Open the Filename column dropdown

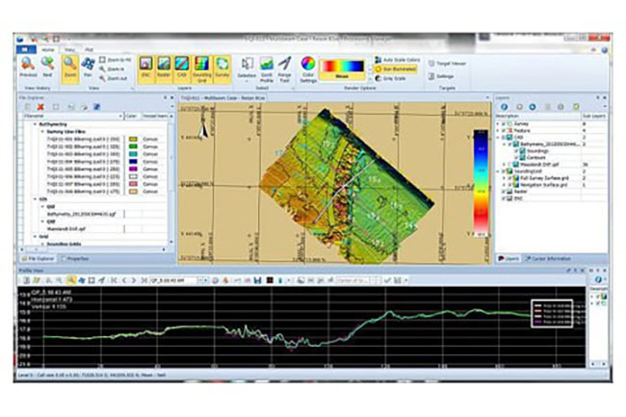tap(120, 117)
